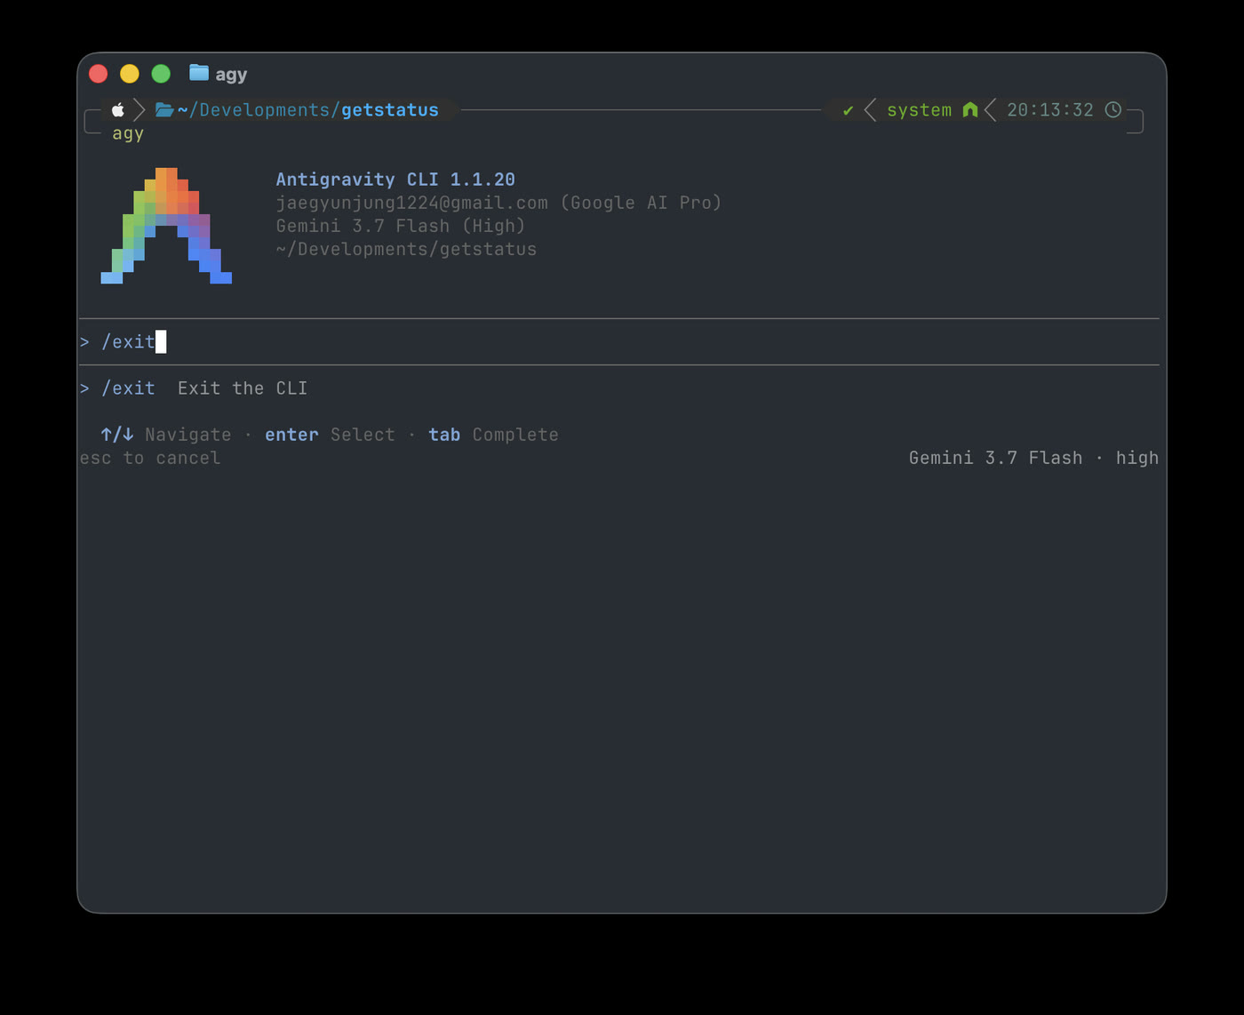Click the Antigravity pixel-art logo
The width and height of the screenshot is (1244, 1015).
(166, 226)
